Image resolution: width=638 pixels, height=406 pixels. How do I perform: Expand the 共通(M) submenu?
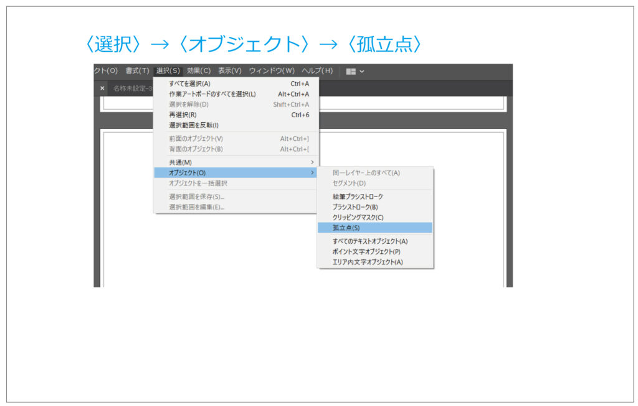click(236, 163)
